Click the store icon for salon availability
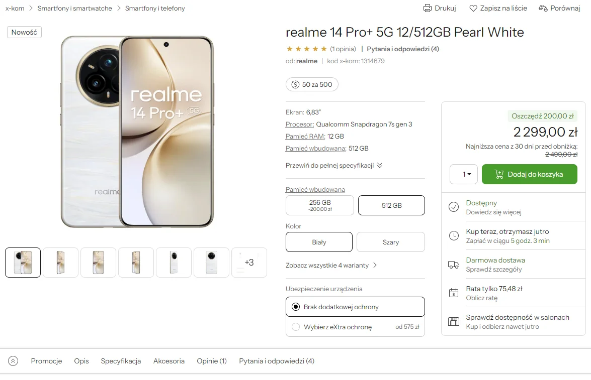The width and height of the screenshot is (591, 380). click(453, 322)
